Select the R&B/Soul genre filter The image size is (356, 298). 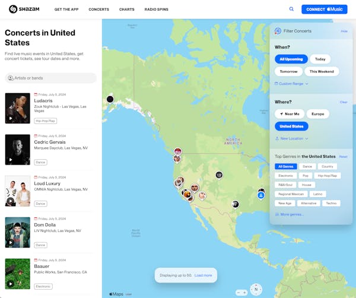tap(285, 185)
